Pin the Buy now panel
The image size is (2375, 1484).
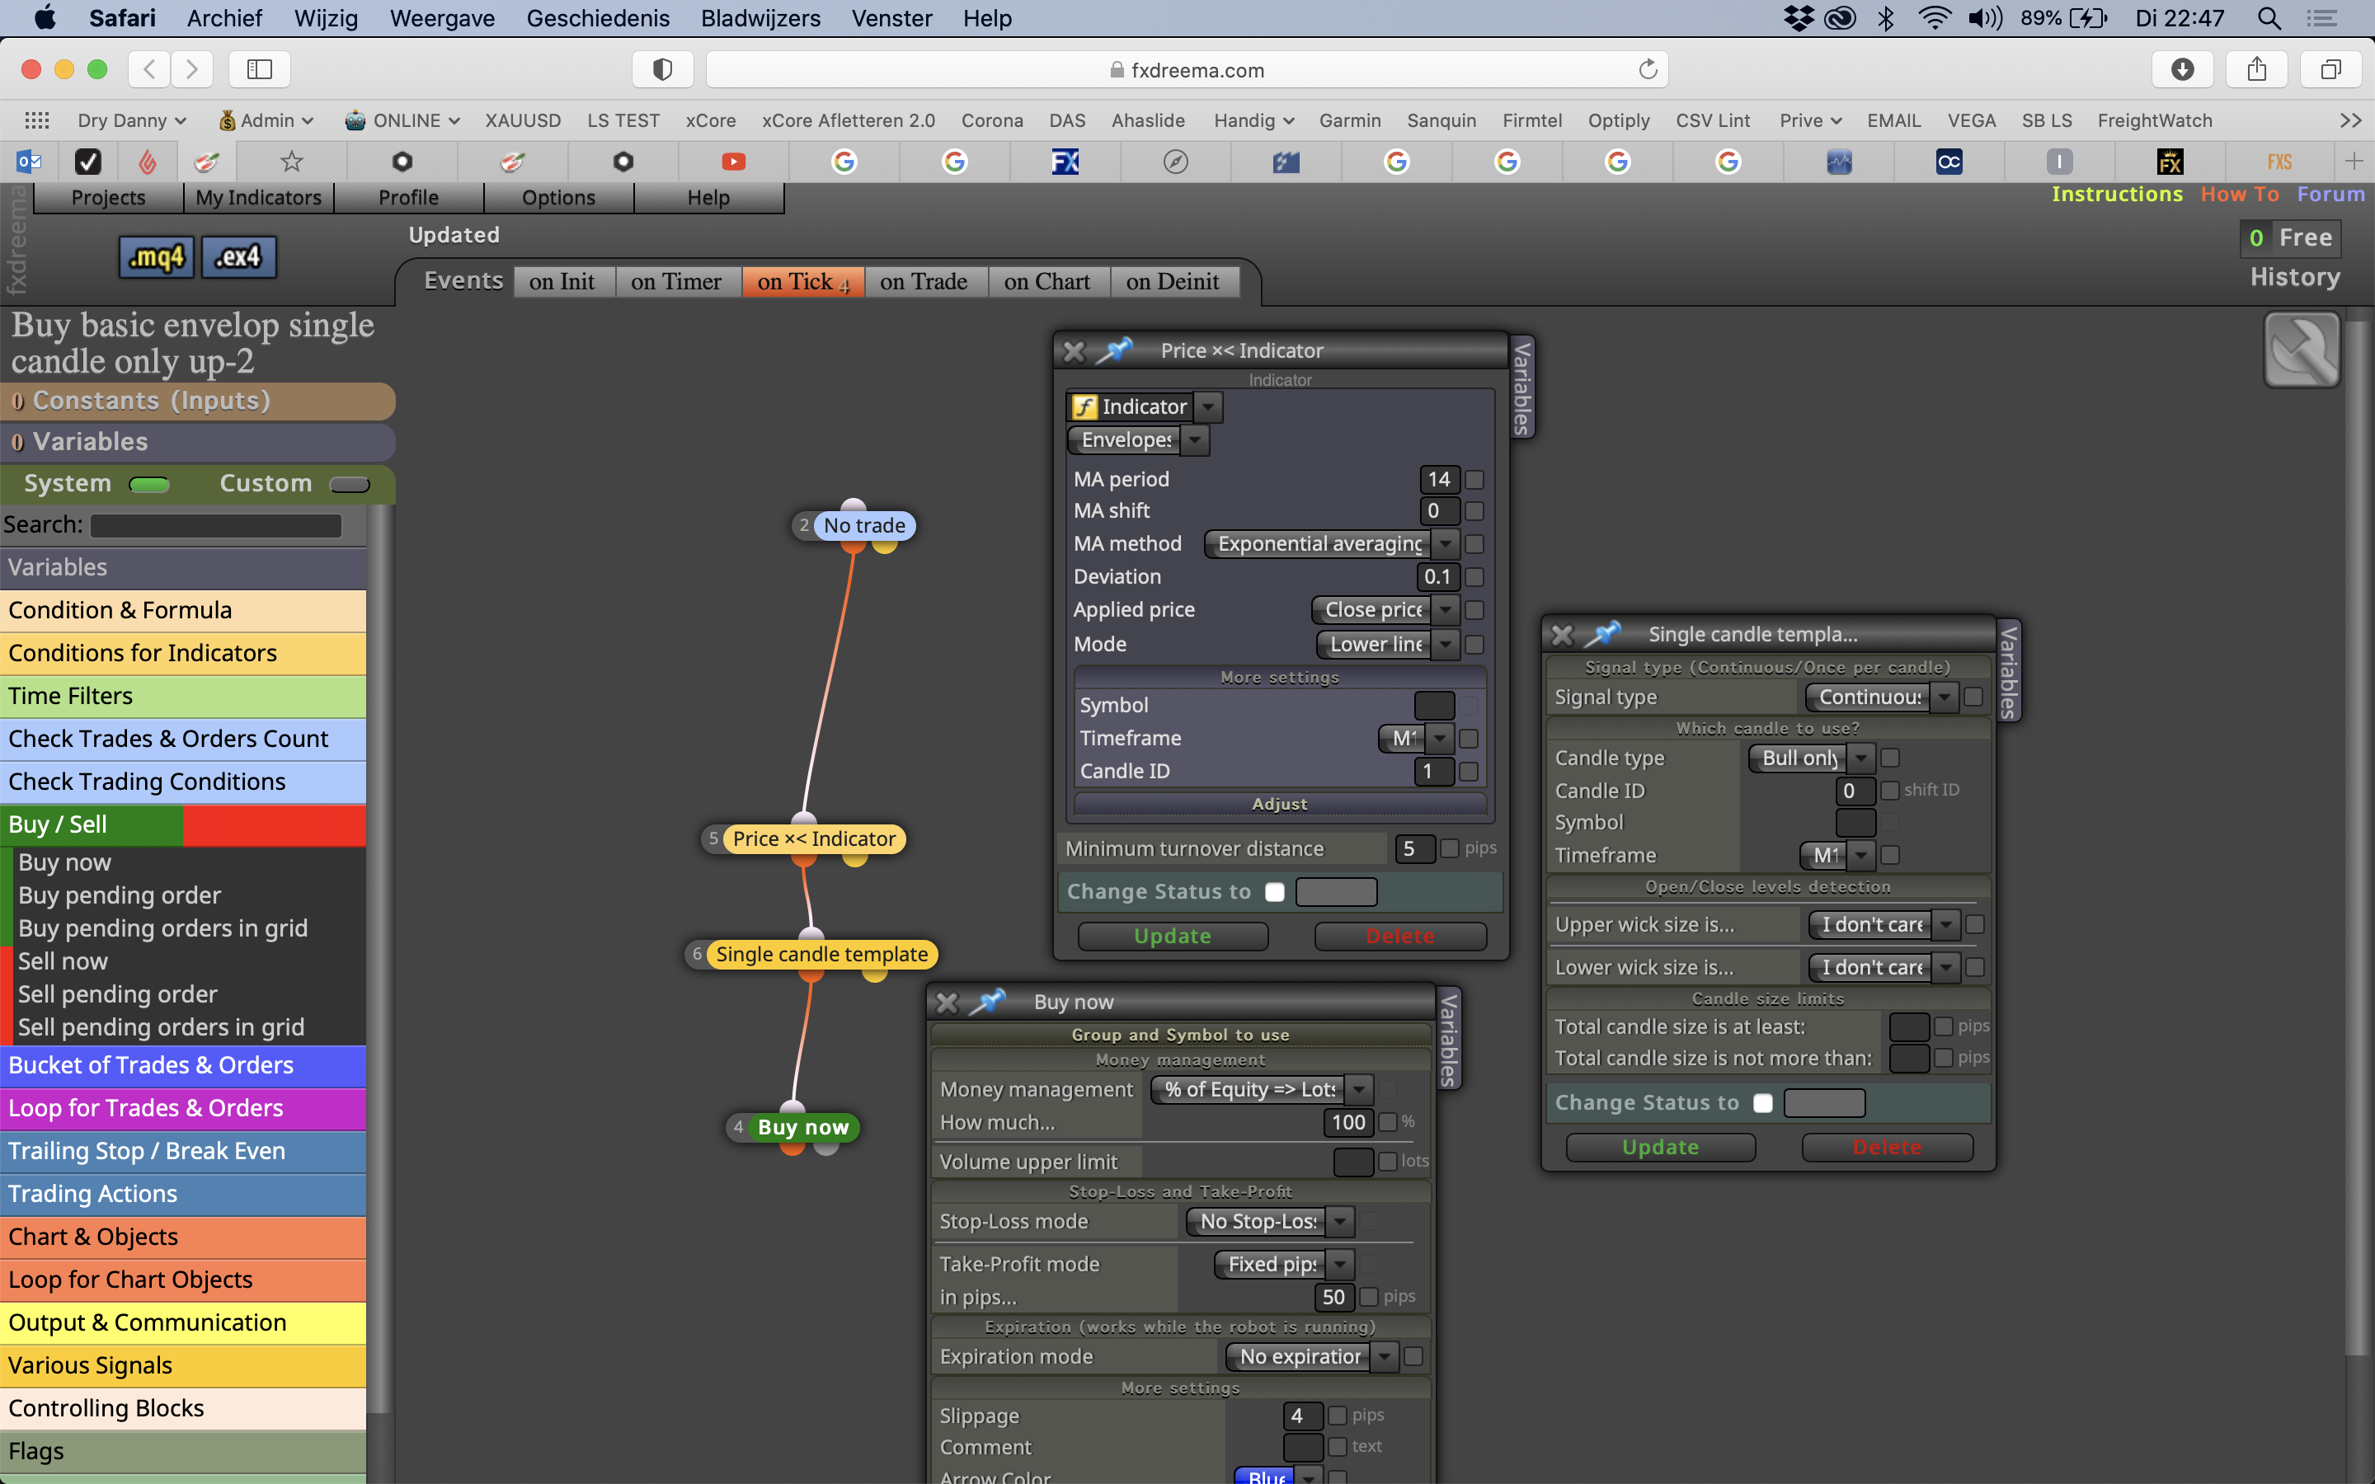(x=987, y=1001)
